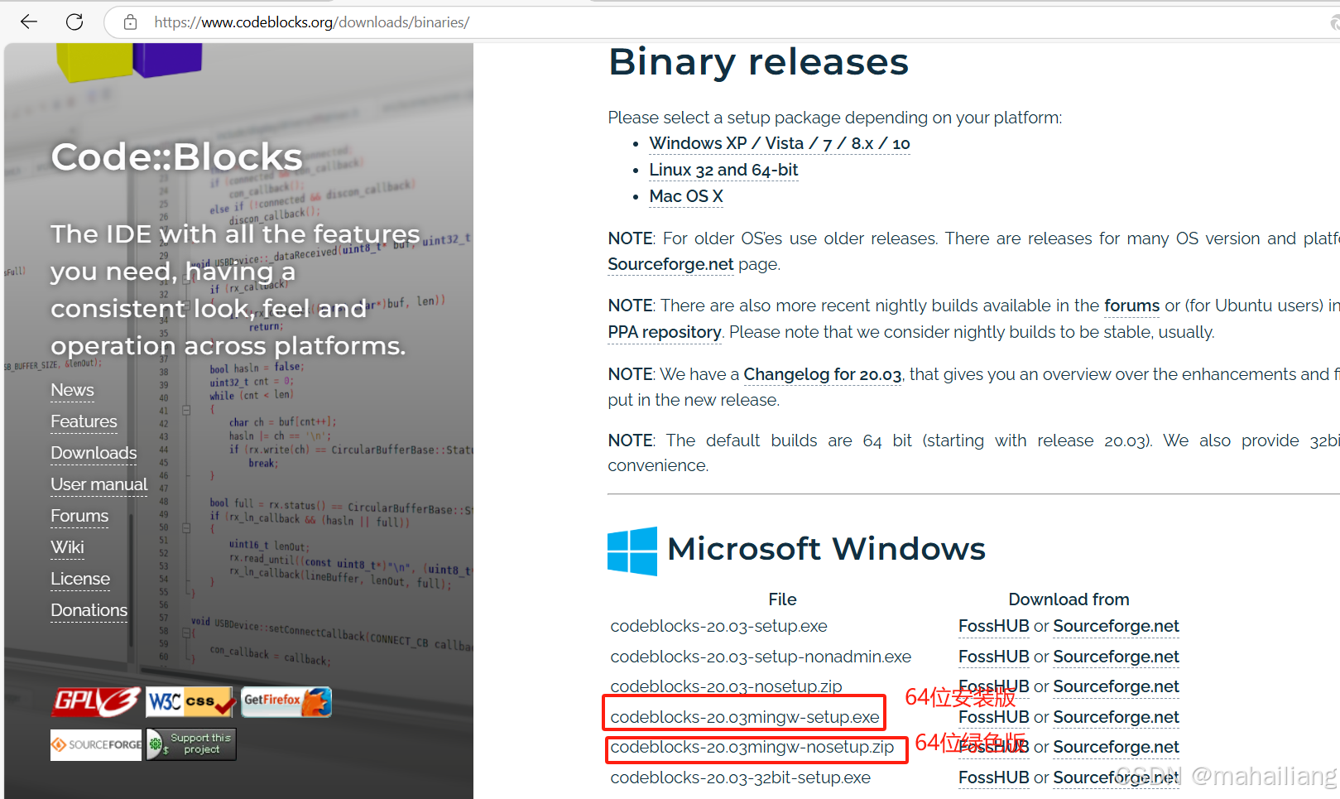The image size is (1340, 799).
Task: Click the Microsoft Windows section heading
Action: click(x=826, y=548)
